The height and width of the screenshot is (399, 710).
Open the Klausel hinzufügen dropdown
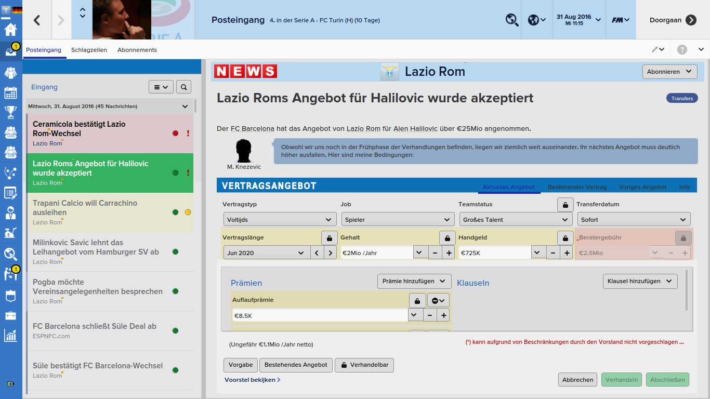640,281
